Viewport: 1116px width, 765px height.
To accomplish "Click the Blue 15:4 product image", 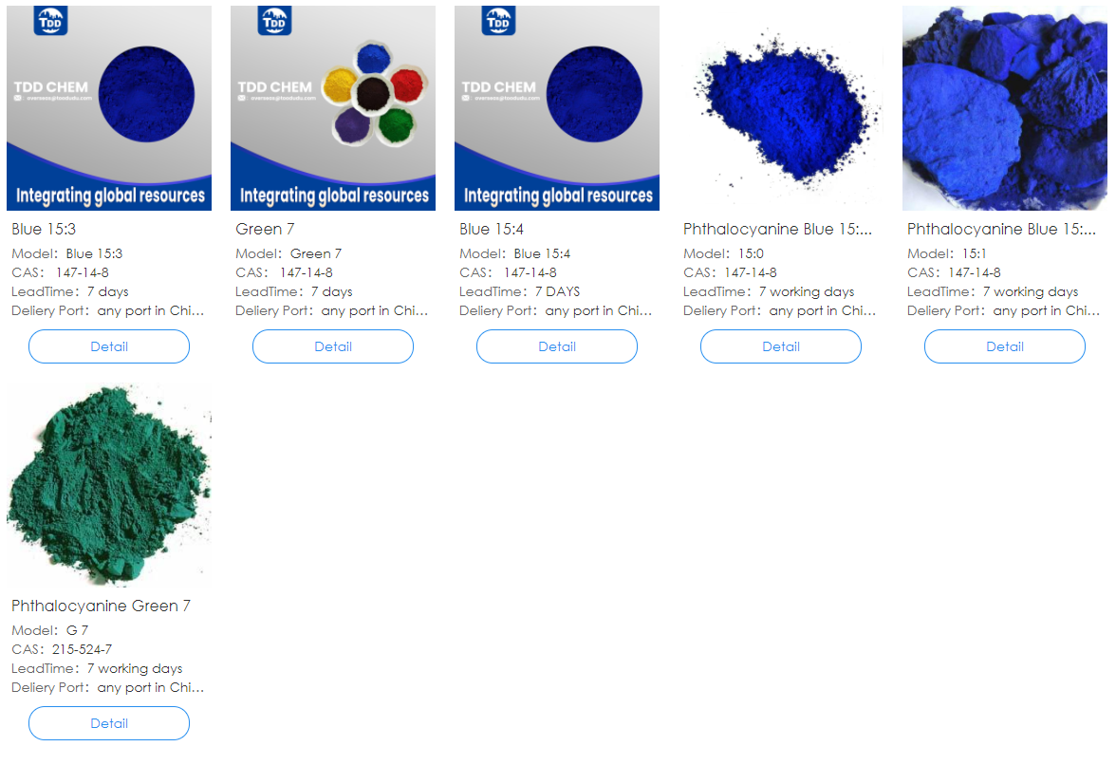I will [556, 108].
